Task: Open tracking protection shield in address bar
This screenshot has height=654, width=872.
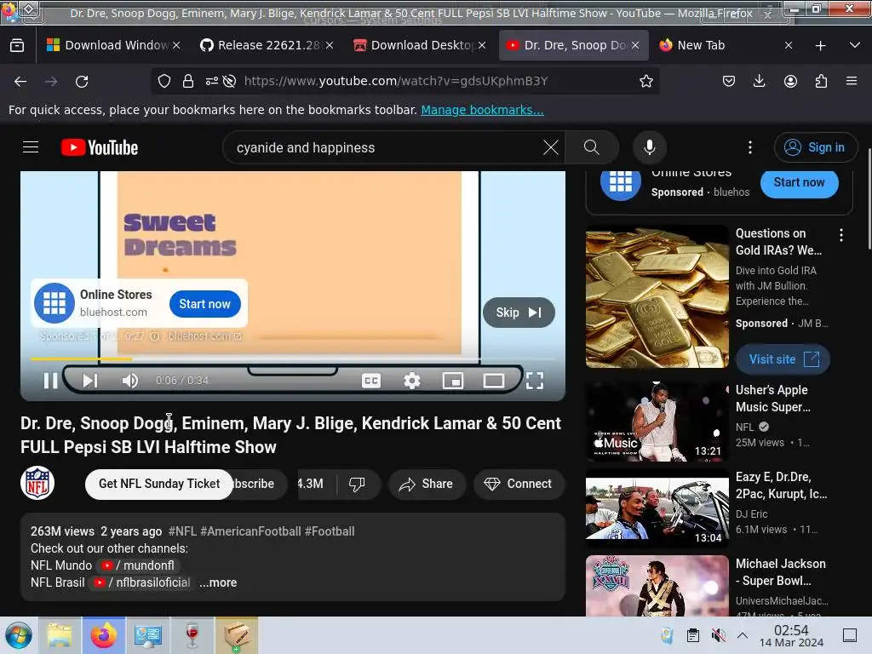Action: tap(164, 81)
